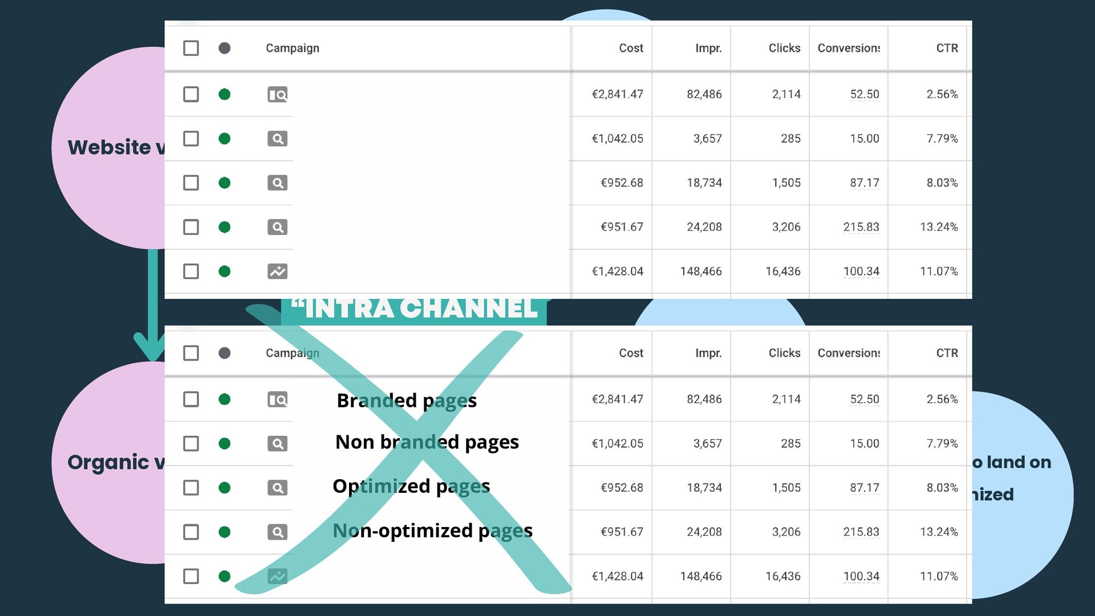Check the box for the €2,841.47 upper row
The width and height of the screenshot is (1095, 616).
point(191,95)
